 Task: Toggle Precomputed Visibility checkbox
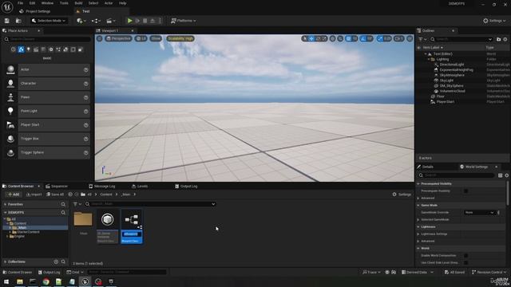[x=465, y=191]
